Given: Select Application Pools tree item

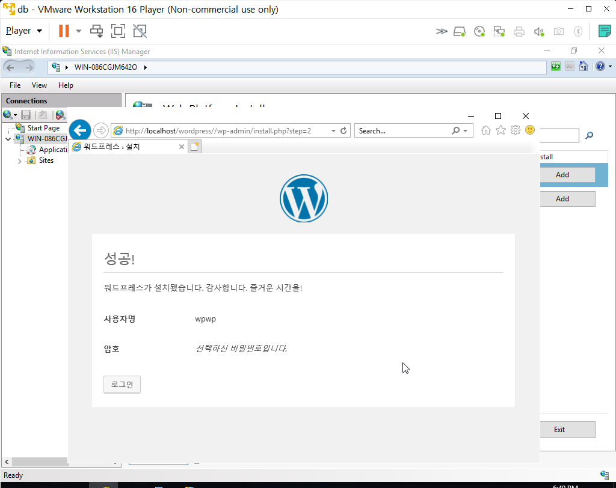Looking at the screenshot, I should [x=53, y=150].
